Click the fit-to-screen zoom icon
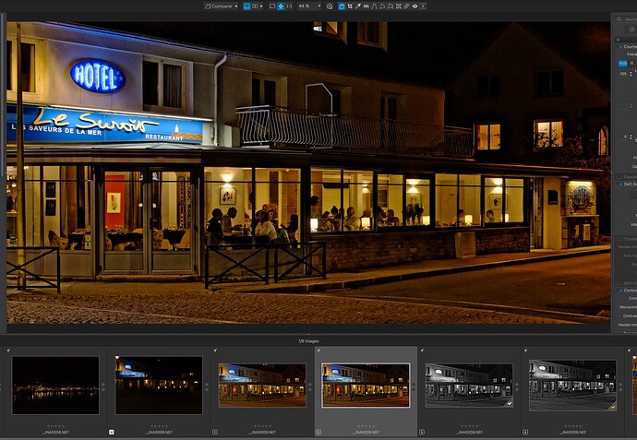 point(271,6)
